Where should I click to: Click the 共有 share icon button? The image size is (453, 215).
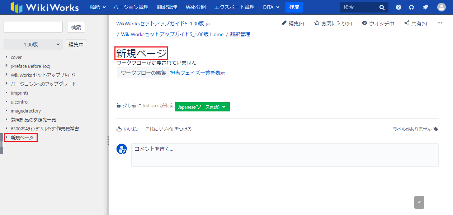point(416,24)
